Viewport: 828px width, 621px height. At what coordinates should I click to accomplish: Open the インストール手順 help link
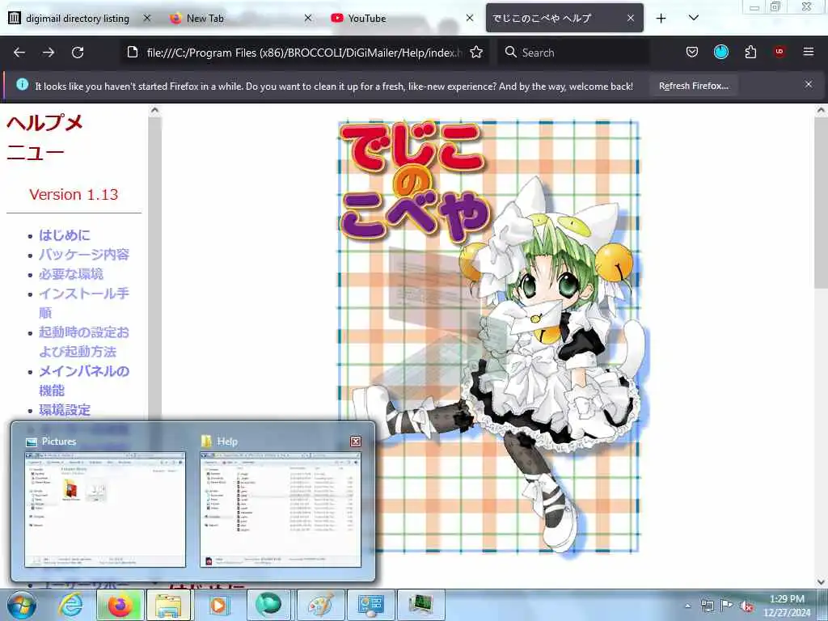(83, 302)
